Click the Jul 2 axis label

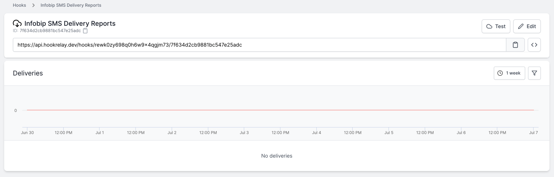[172, 133]
